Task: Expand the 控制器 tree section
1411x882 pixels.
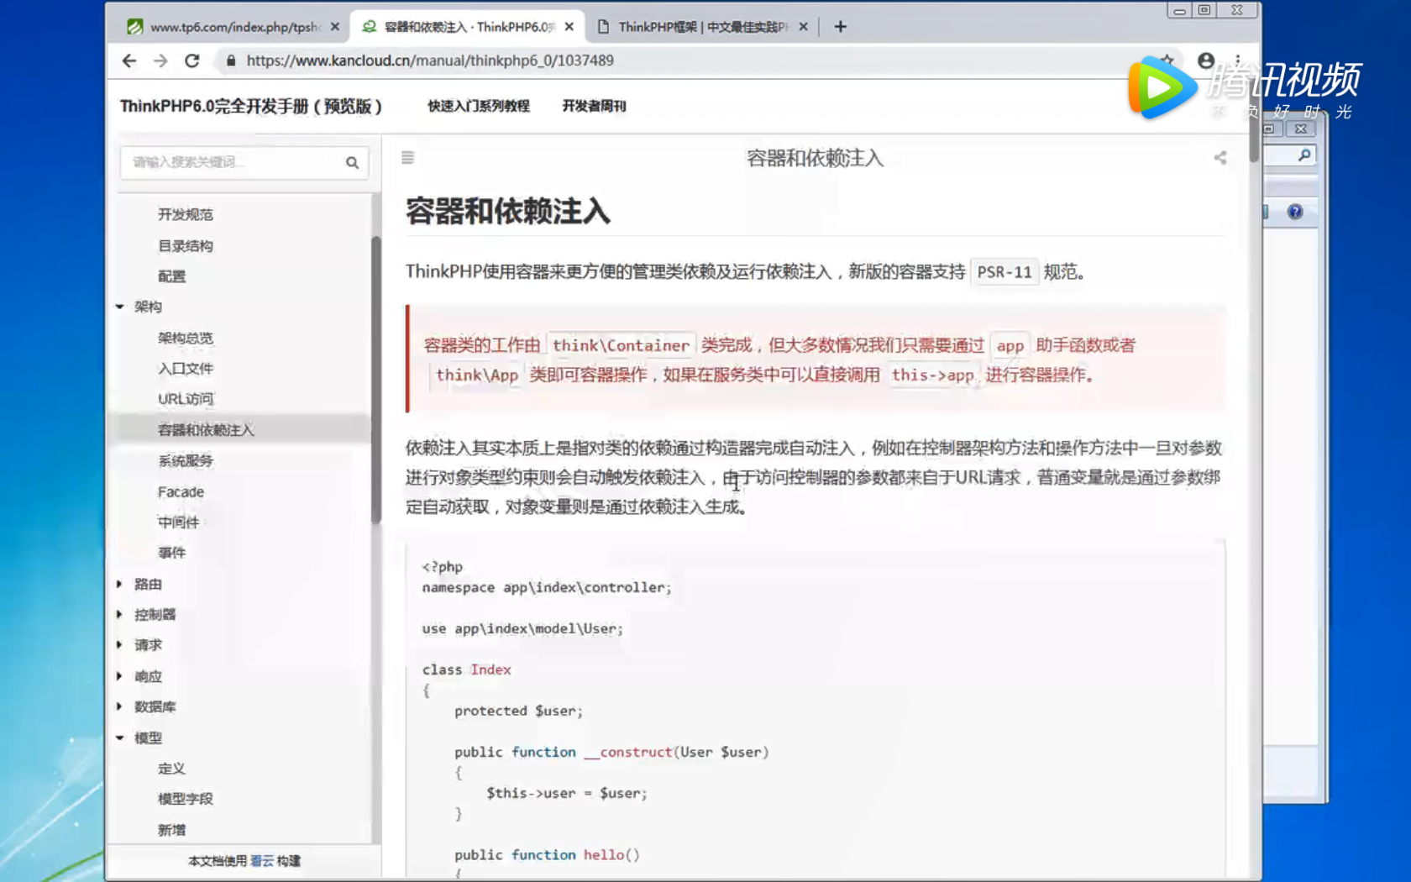Action: [120, 614]
